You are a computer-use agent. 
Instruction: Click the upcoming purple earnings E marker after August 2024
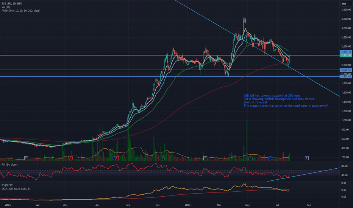click(x=307, y=158)
